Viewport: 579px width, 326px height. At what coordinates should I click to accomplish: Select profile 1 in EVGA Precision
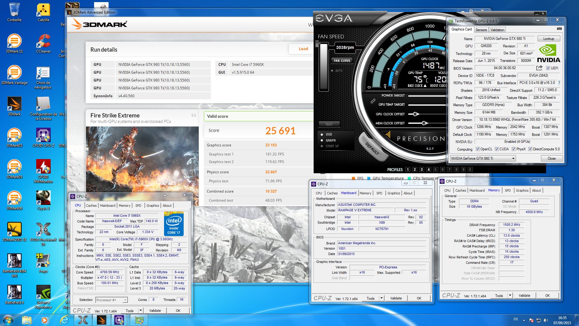click(408, 170)
